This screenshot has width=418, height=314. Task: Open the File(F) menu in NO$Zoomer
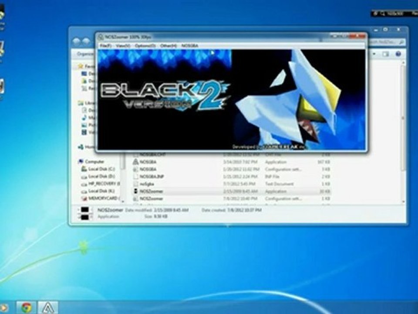pyautogui.click(x=105, y=46)
